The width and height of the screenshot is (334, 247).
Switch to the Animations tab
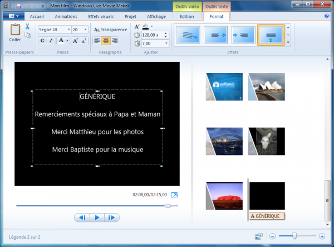pos(66,17)
